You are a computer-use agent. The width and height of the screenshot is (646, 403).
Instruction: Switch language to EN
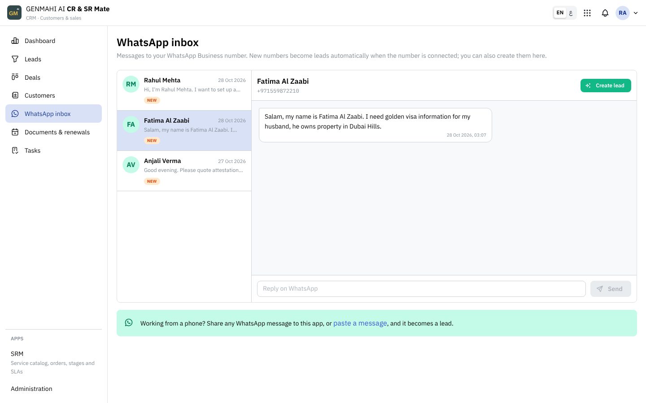(560, 13)
